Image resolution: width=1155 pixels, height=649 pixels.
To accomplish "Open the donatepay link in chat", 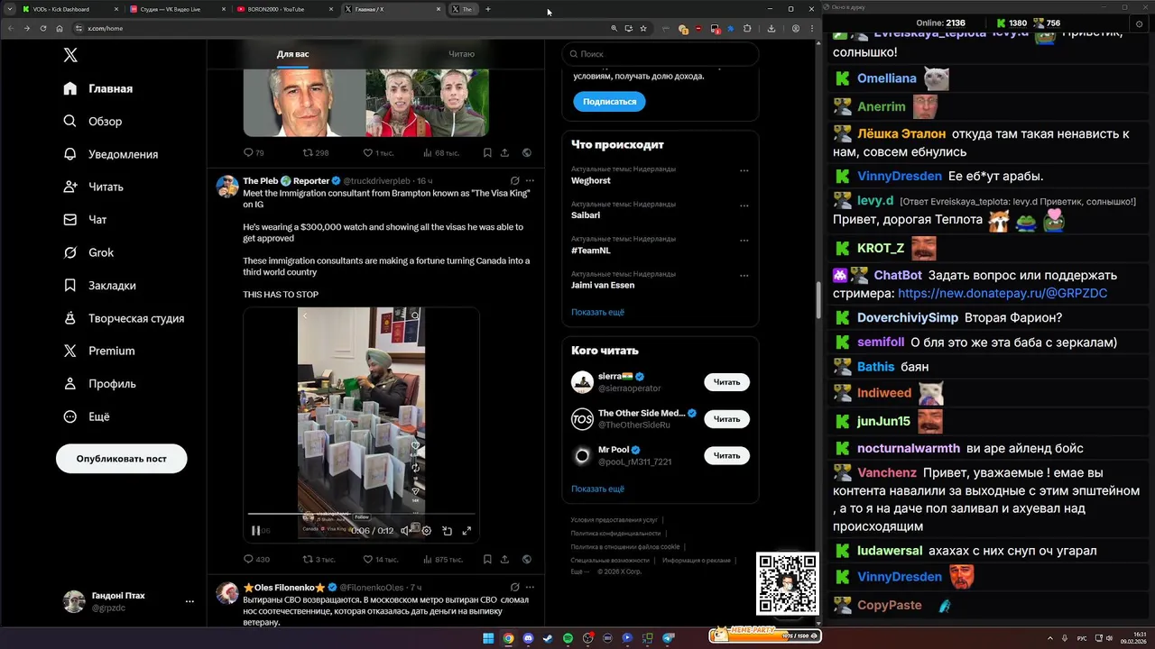I will tap(1003, 293).
